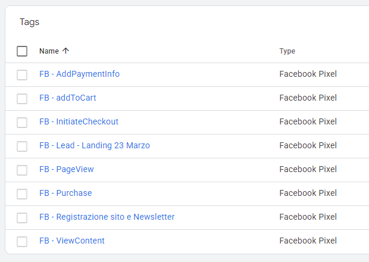Viewport: 369px width, 262px height.
Task: Sort by the Name column header
Action: [49, 51]
